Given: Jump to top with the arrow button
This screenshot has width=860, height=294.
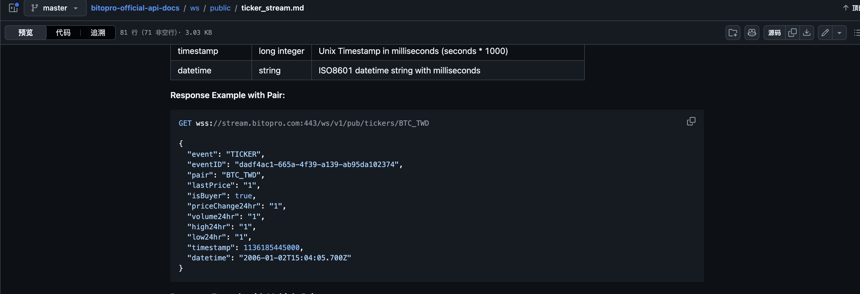Looking at the screenshot, I should coord(850,8).
